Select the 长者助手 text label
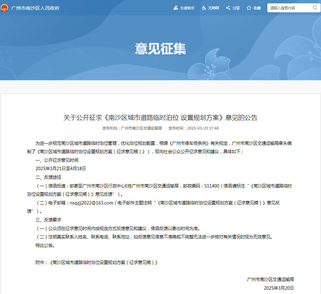This screenshot has width=321, height=294. tap(187, 8)
